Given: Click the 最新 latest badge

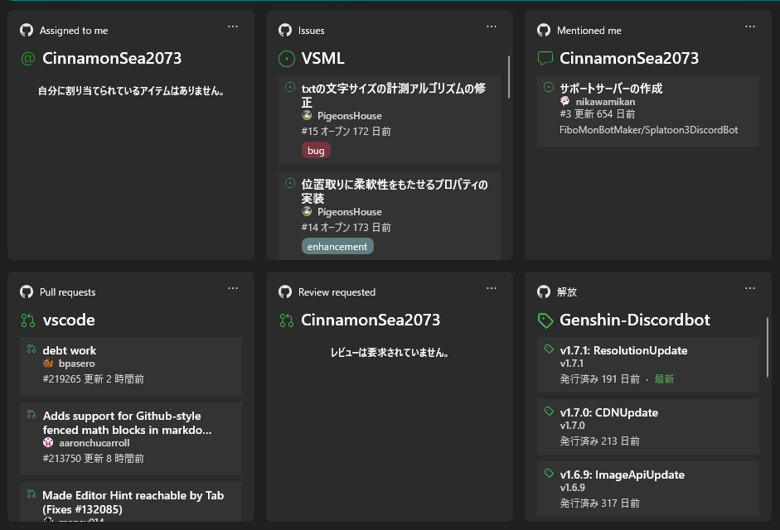Looking at the screenshot, I should point(664,378).
